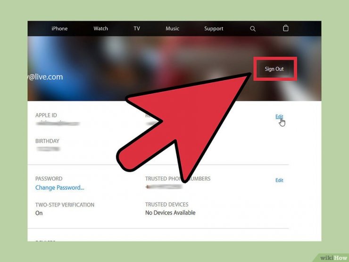Open the Music menu item
The image size is (349, 262).
(172, 28)
